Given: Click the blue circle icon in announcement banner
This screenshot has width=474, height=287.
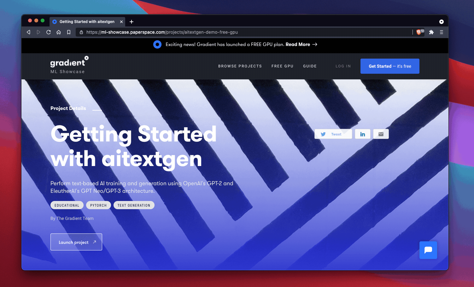Looking at the screenshot, I should coord(157,44).
